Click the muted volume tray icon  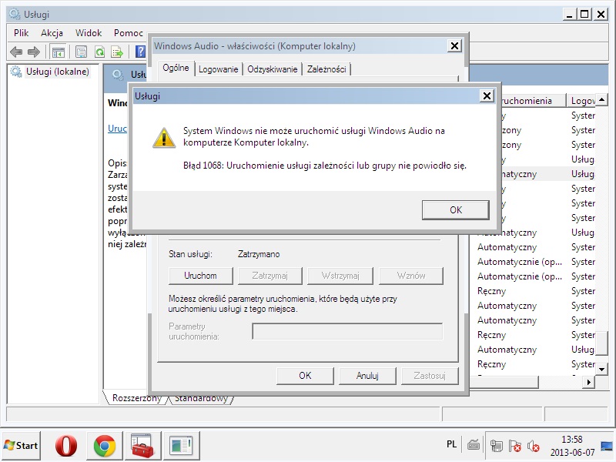(x=533, y=446)
